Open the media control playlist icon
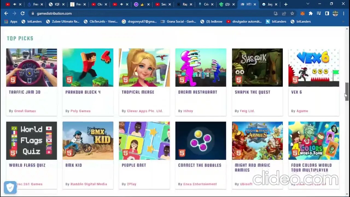Image resolution: width=350 pixels, height=197 pixels. (319, 13)
